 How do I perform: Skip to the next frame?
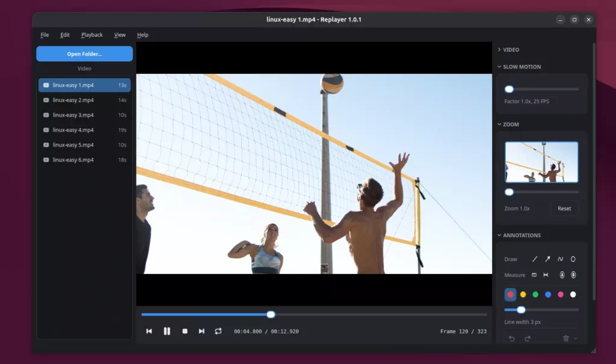(x=202, y=332)
